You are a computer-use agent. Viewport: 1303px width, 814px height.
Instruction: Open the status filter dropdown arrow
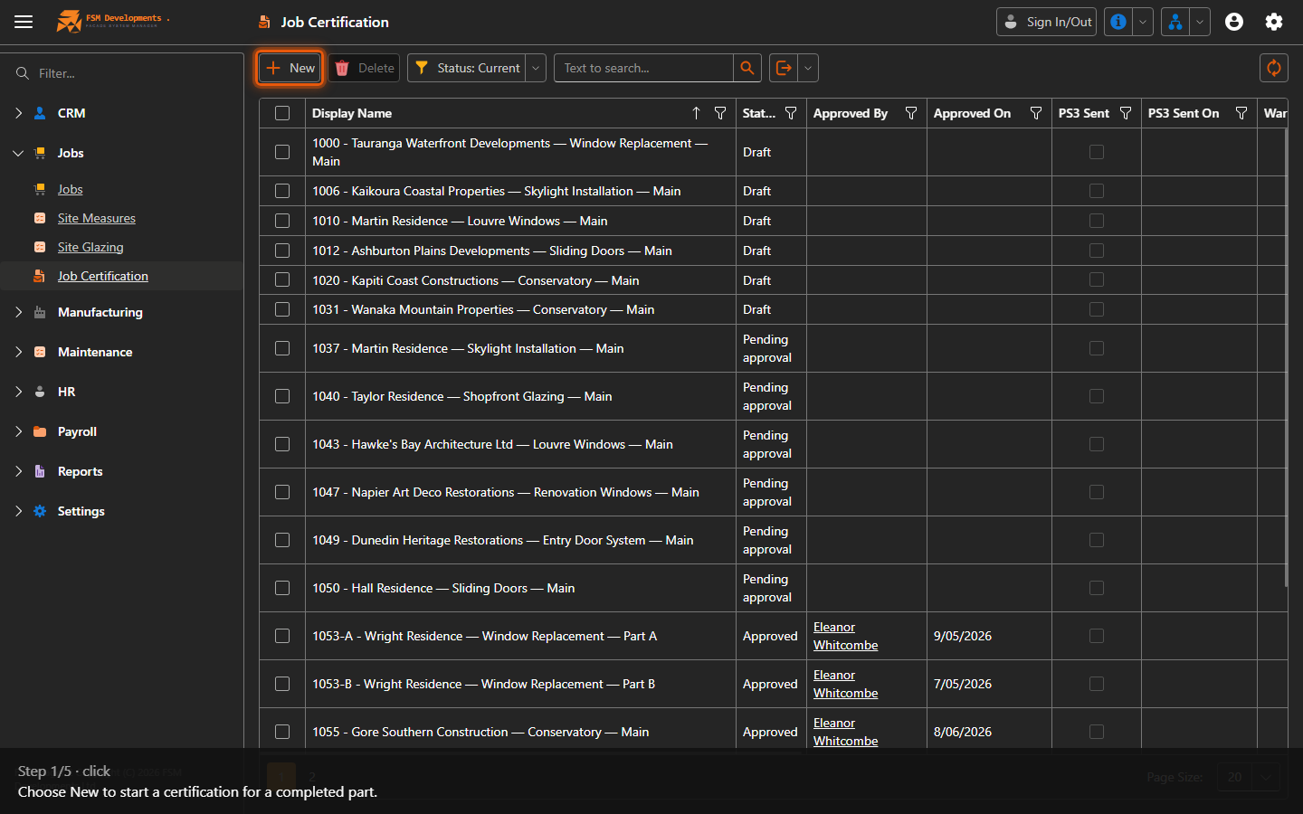pos(536,68)
